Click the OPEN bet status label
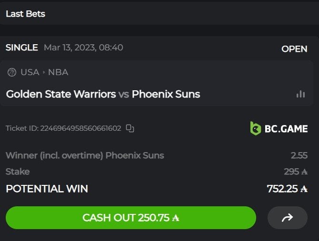The height and width of the screenshot is (241, 319). coord(294,48)
